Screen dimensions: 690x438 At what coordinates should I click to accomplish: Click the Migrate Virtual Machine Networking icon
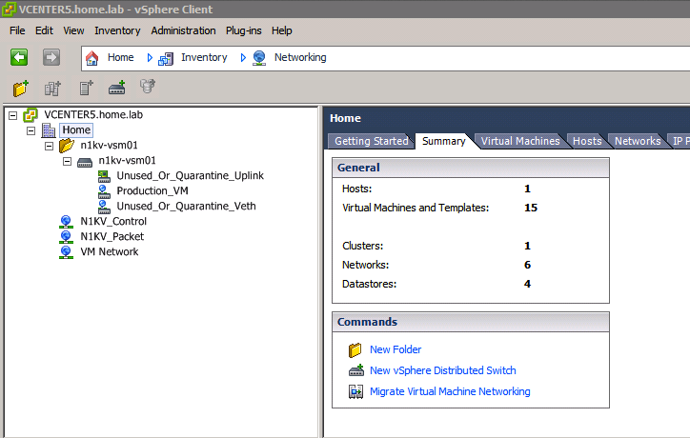pos(355,391)
